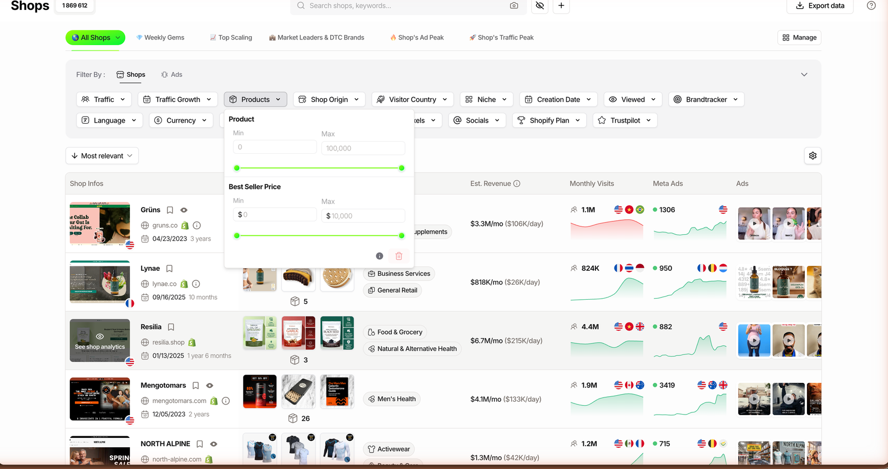Expand the Visitor Country filter

[412, 99]
